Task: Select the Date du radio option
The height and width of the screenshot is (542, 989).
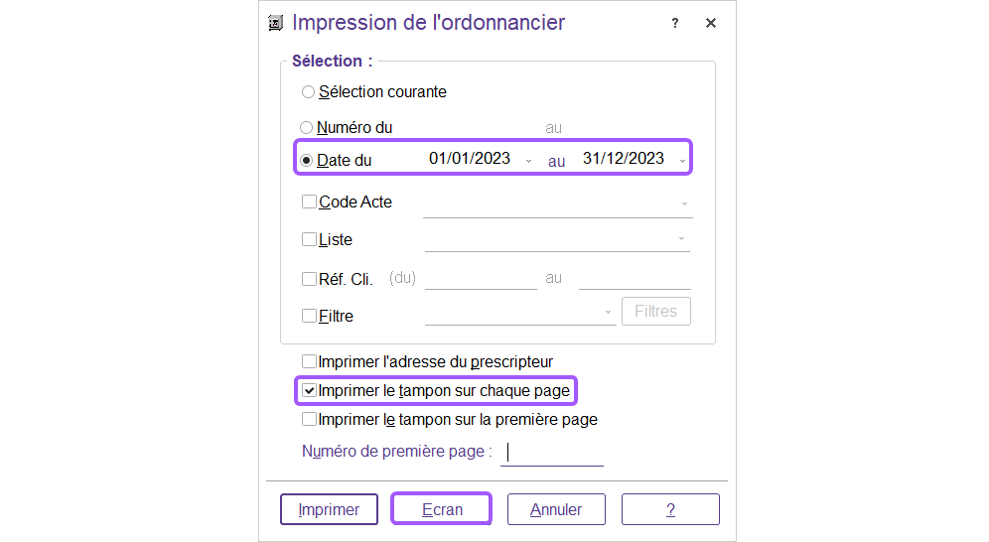Action: (307, 160)
